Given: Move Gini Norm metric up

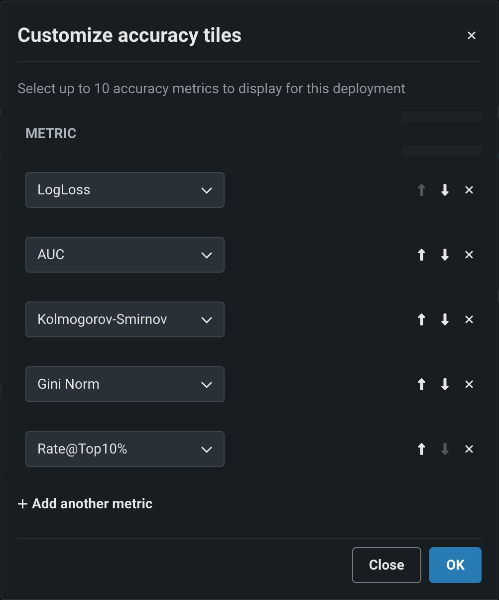Looking at the screenshot, I should pos(421,384).
